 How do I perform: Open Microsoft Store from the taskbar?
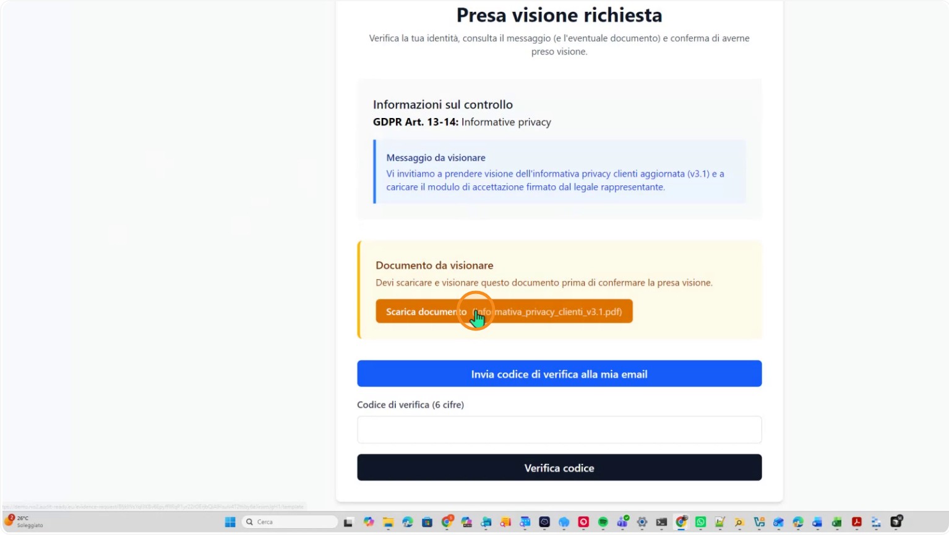(427, 522)
